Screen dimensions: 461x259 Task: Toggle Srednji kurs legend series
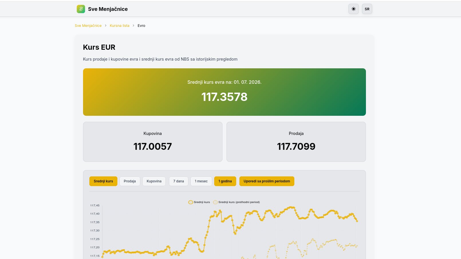tap(199, 202)
